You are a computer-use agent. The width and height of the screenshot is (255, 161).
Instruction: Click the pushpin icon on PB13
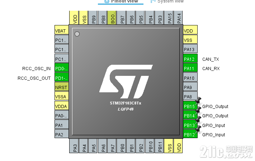click(198, 120)
